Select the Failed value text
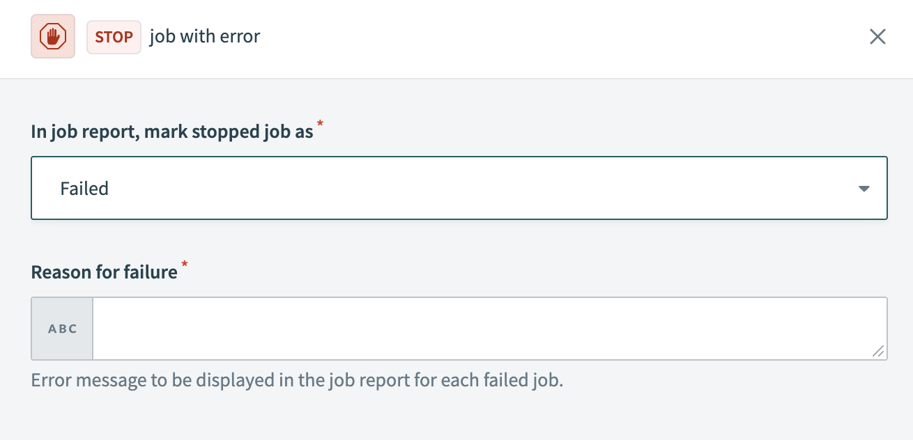This screenshot has height=440, width=913. pos(84,189)
